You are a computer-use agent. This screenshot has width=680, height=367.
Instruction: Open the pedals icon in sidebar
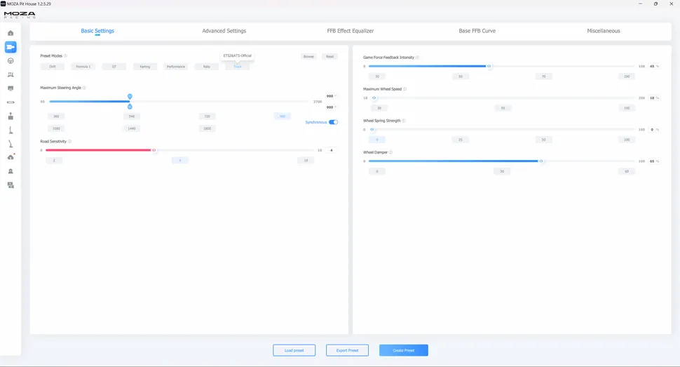pos(11,74)
